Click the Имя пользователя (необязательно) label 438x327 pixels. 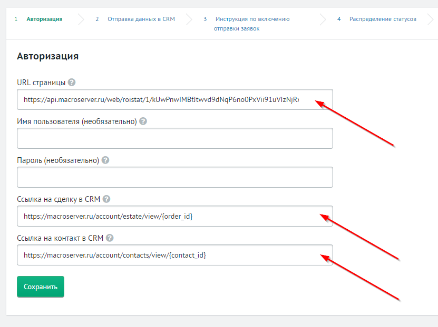tap(77, 121)
